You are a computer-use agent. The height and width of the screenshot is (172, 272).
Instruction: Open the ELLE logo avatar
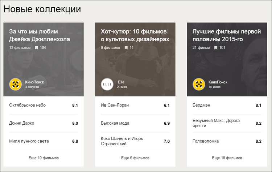coord(107,84)
